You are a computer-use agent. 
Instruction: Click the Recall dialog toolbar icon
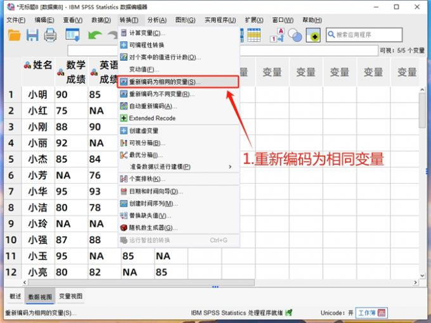(72, 35)
